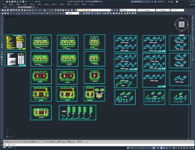Open the Properties palette from the standard toolbar
195x150 pixels.
click(56, 10)
